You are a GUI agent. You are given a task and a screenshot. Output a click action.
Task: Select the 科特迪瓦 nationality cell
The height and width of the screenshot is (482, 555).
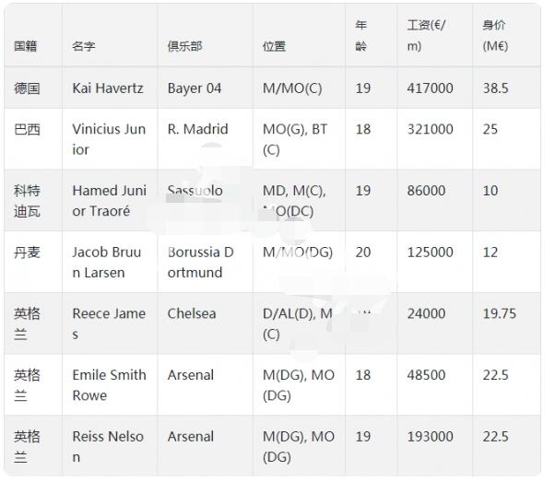point(28,201)
